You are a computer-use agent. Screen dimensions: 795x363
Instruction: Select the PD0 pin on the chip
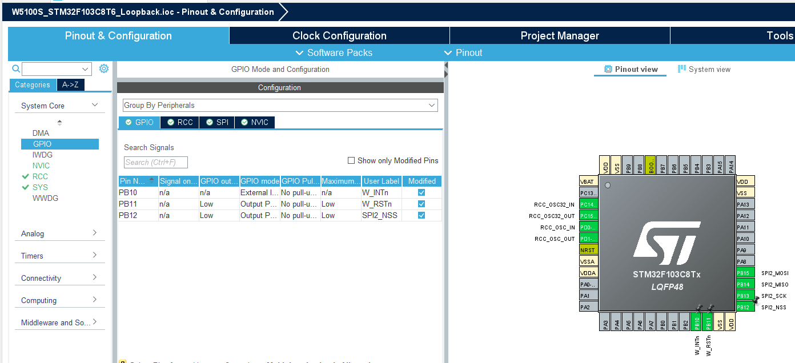pyautogui.click(x=588, y=227)
